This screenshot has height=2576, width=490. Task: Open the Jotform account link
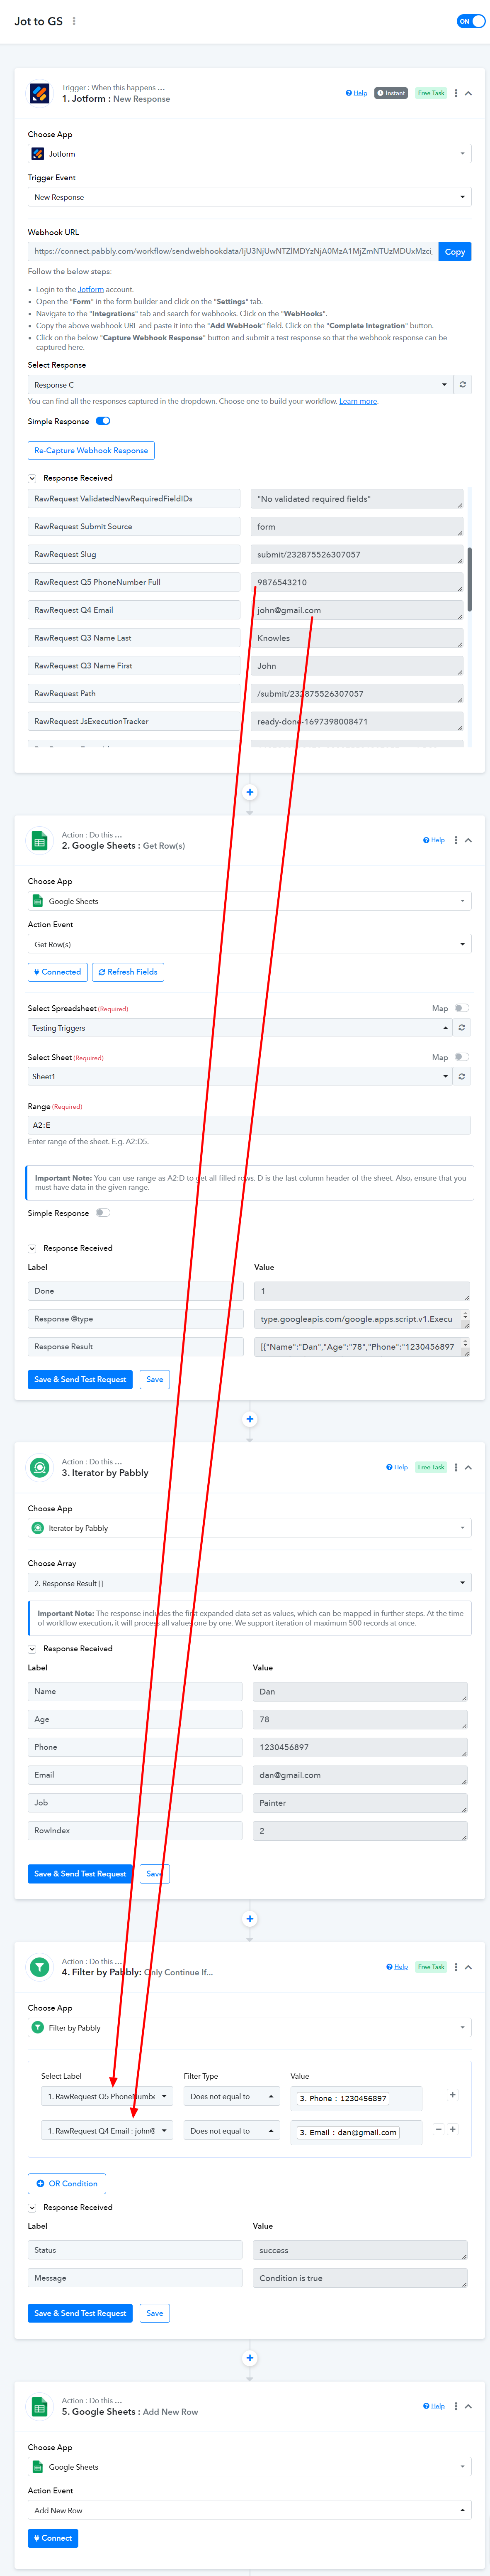pos(91,290)
